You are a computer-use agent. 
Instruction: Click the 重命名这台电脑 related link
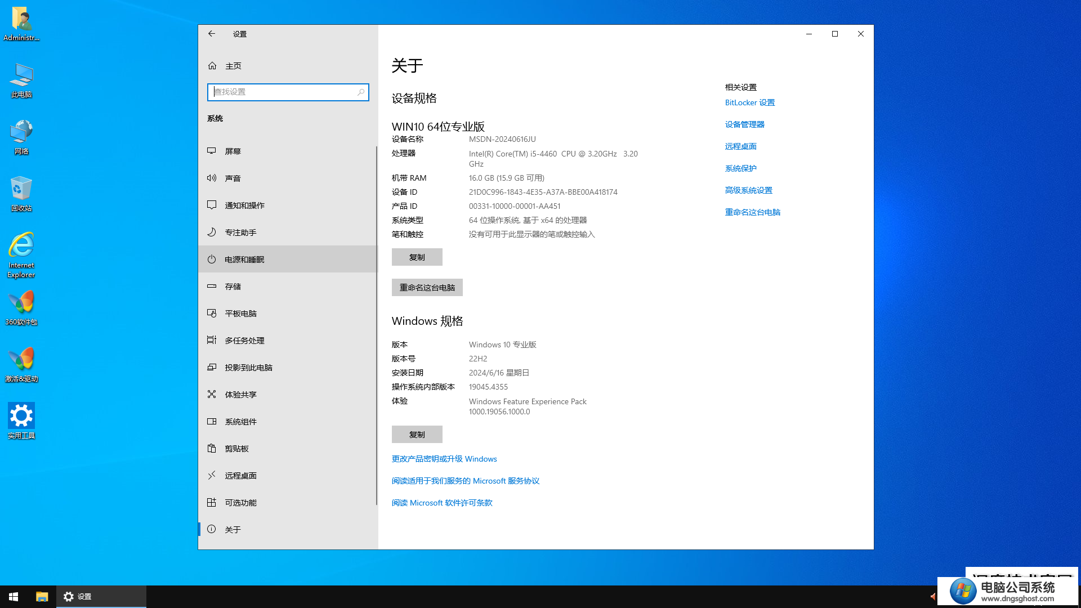point(752,212)
